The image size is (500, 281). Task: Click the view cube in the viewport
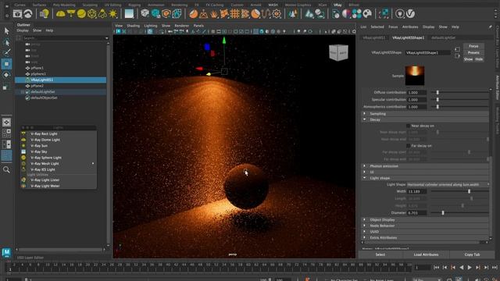(x=338, y=52)
